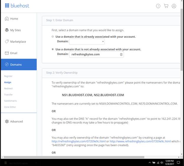Click the label for domain already associated
The height and width of the screenshot is (166, 184).
[96, 37]
